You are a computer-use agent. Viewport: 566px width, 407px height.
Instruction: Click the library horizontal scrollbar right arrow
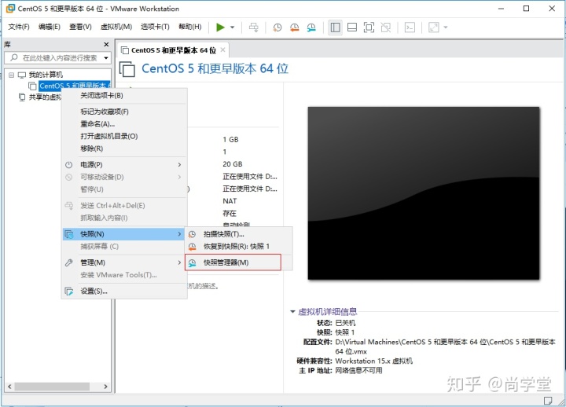[x=105, y=387]
